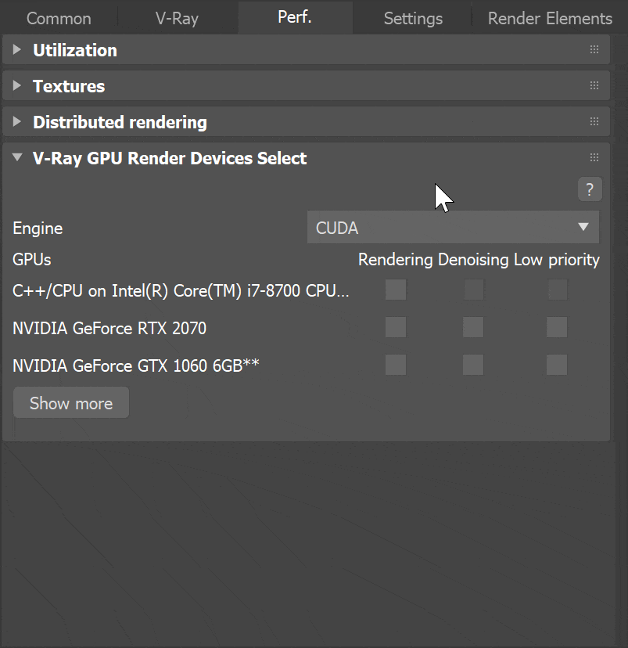Enable Denoising on NVIDIA GeForce GTX 1060
This screenshot has height=648, width=628.
[472, 365]
